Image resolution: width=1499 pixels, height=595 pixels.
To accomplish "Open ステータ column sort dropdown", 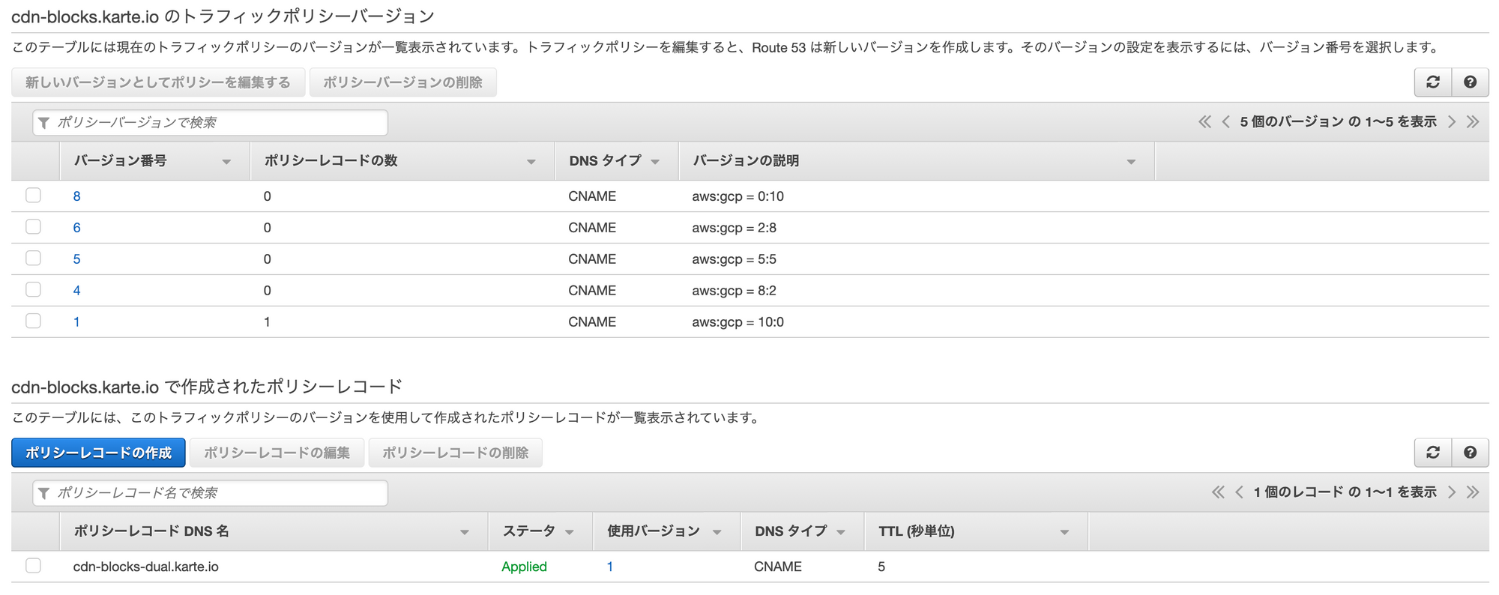I will click(x=570, y=532).
